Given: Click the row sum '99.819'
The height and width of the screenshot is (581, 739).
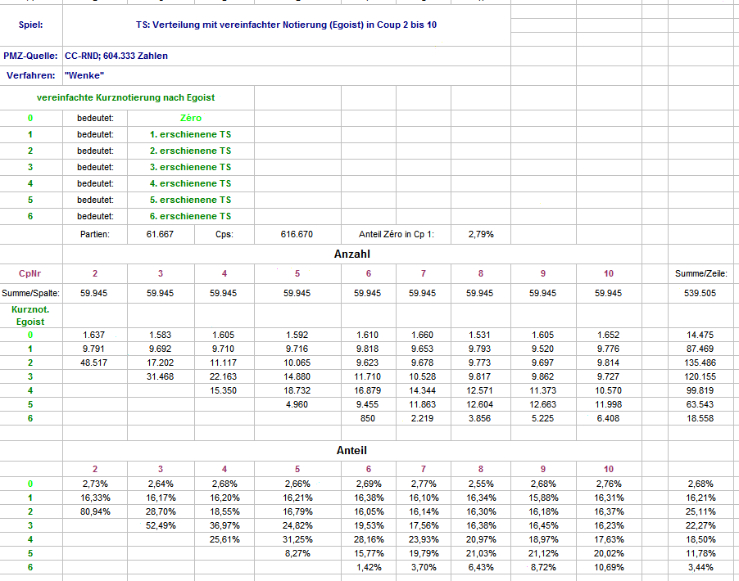Looking at the screenshot, I should (x=700, y=391).
